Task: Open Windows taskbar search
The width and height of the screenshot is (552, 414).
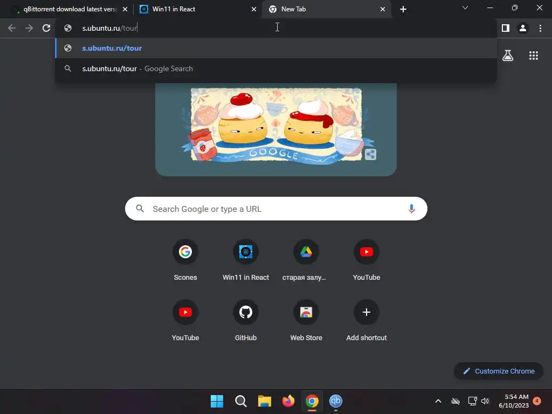Action: point(241,401)
